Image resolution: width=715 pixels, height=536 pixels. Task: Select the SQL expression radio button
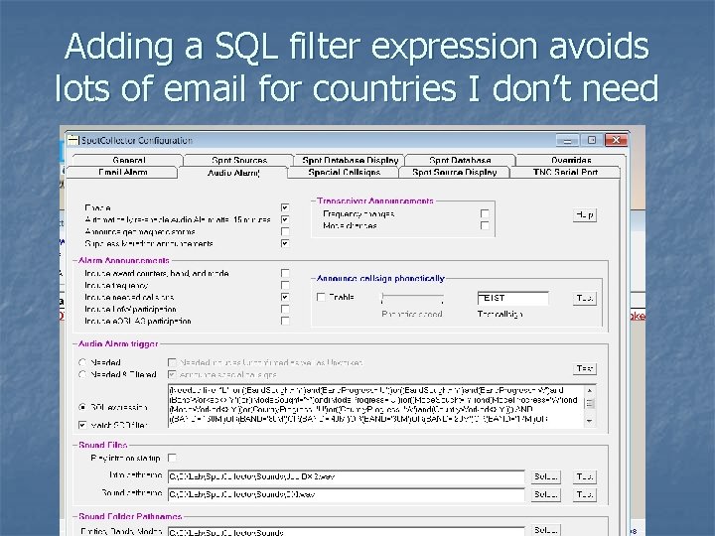tap(82, 407)
